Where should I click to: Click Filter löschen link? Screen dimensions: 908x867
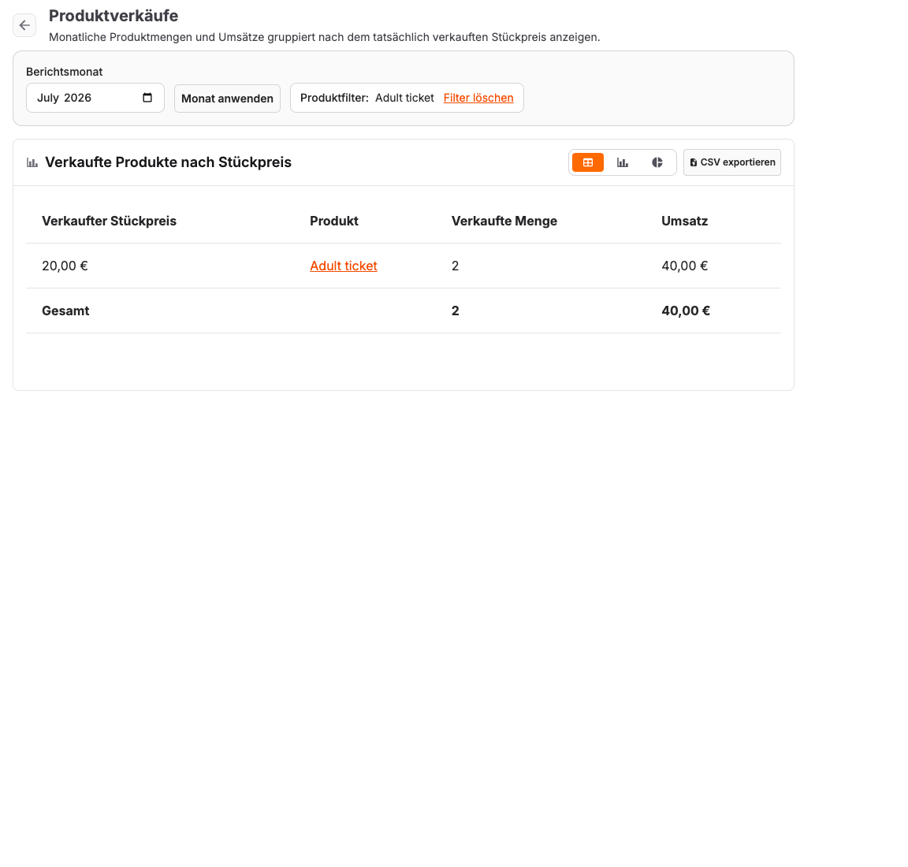pyautogui.click(x=478, y=98)
